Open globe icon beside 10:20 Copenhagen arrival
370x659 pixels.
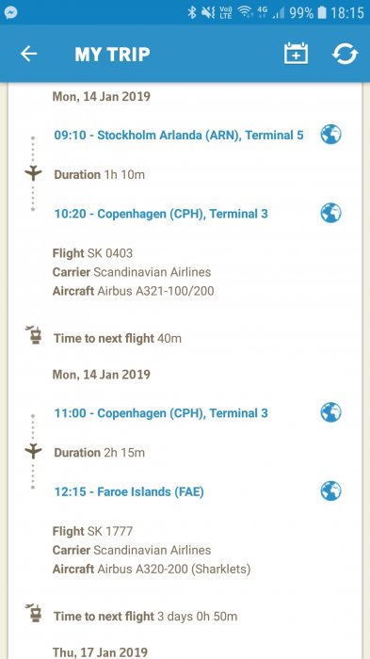click(x=330, y=213)
